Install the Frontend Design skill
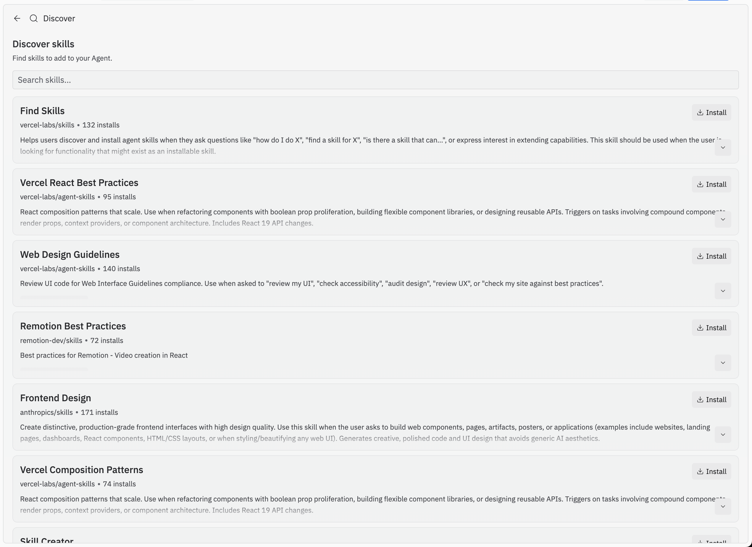Image resolution: width=752 pixels, height=547 pixels. tap(711, 399)
